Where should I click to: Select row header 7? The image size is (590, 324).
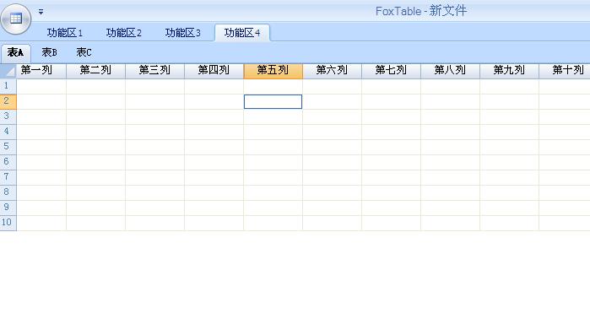(8, 177)
